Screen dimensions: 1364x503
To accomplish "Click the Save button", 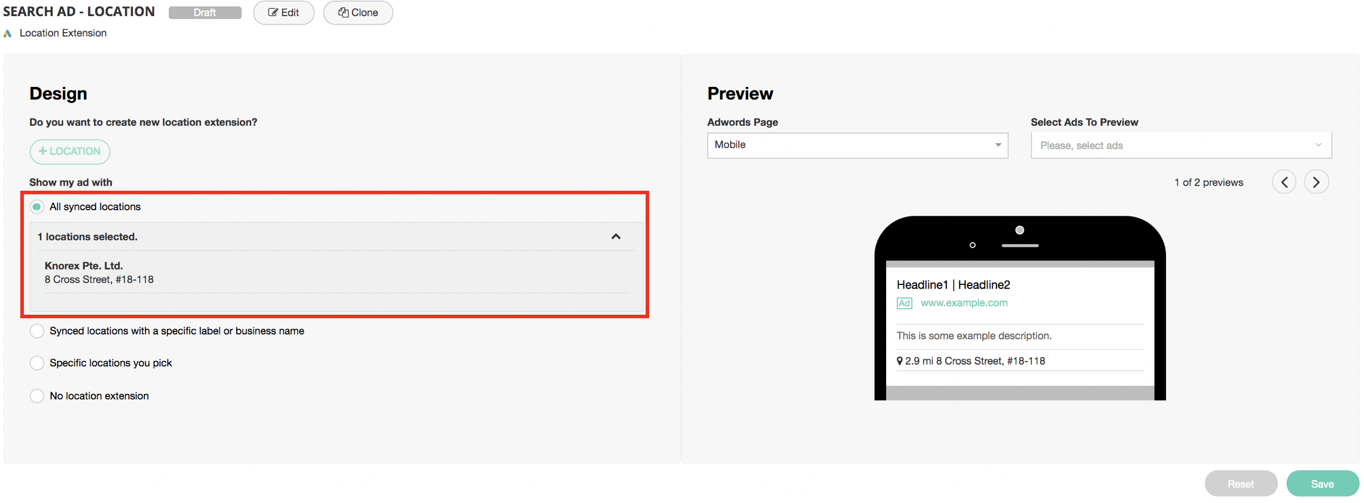I will point(1322,484).
